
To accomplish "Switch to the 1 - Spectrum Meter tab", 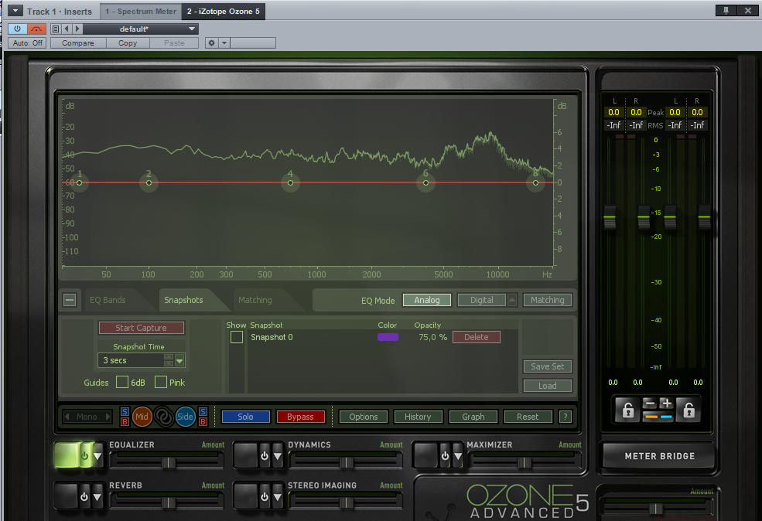I will (141, 11).
